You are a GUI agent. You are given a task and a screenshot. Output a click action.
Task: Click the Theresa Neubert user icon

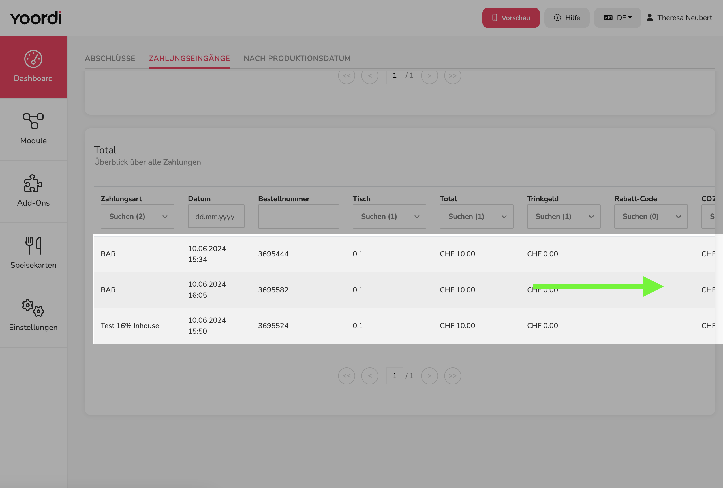[650, 18]
